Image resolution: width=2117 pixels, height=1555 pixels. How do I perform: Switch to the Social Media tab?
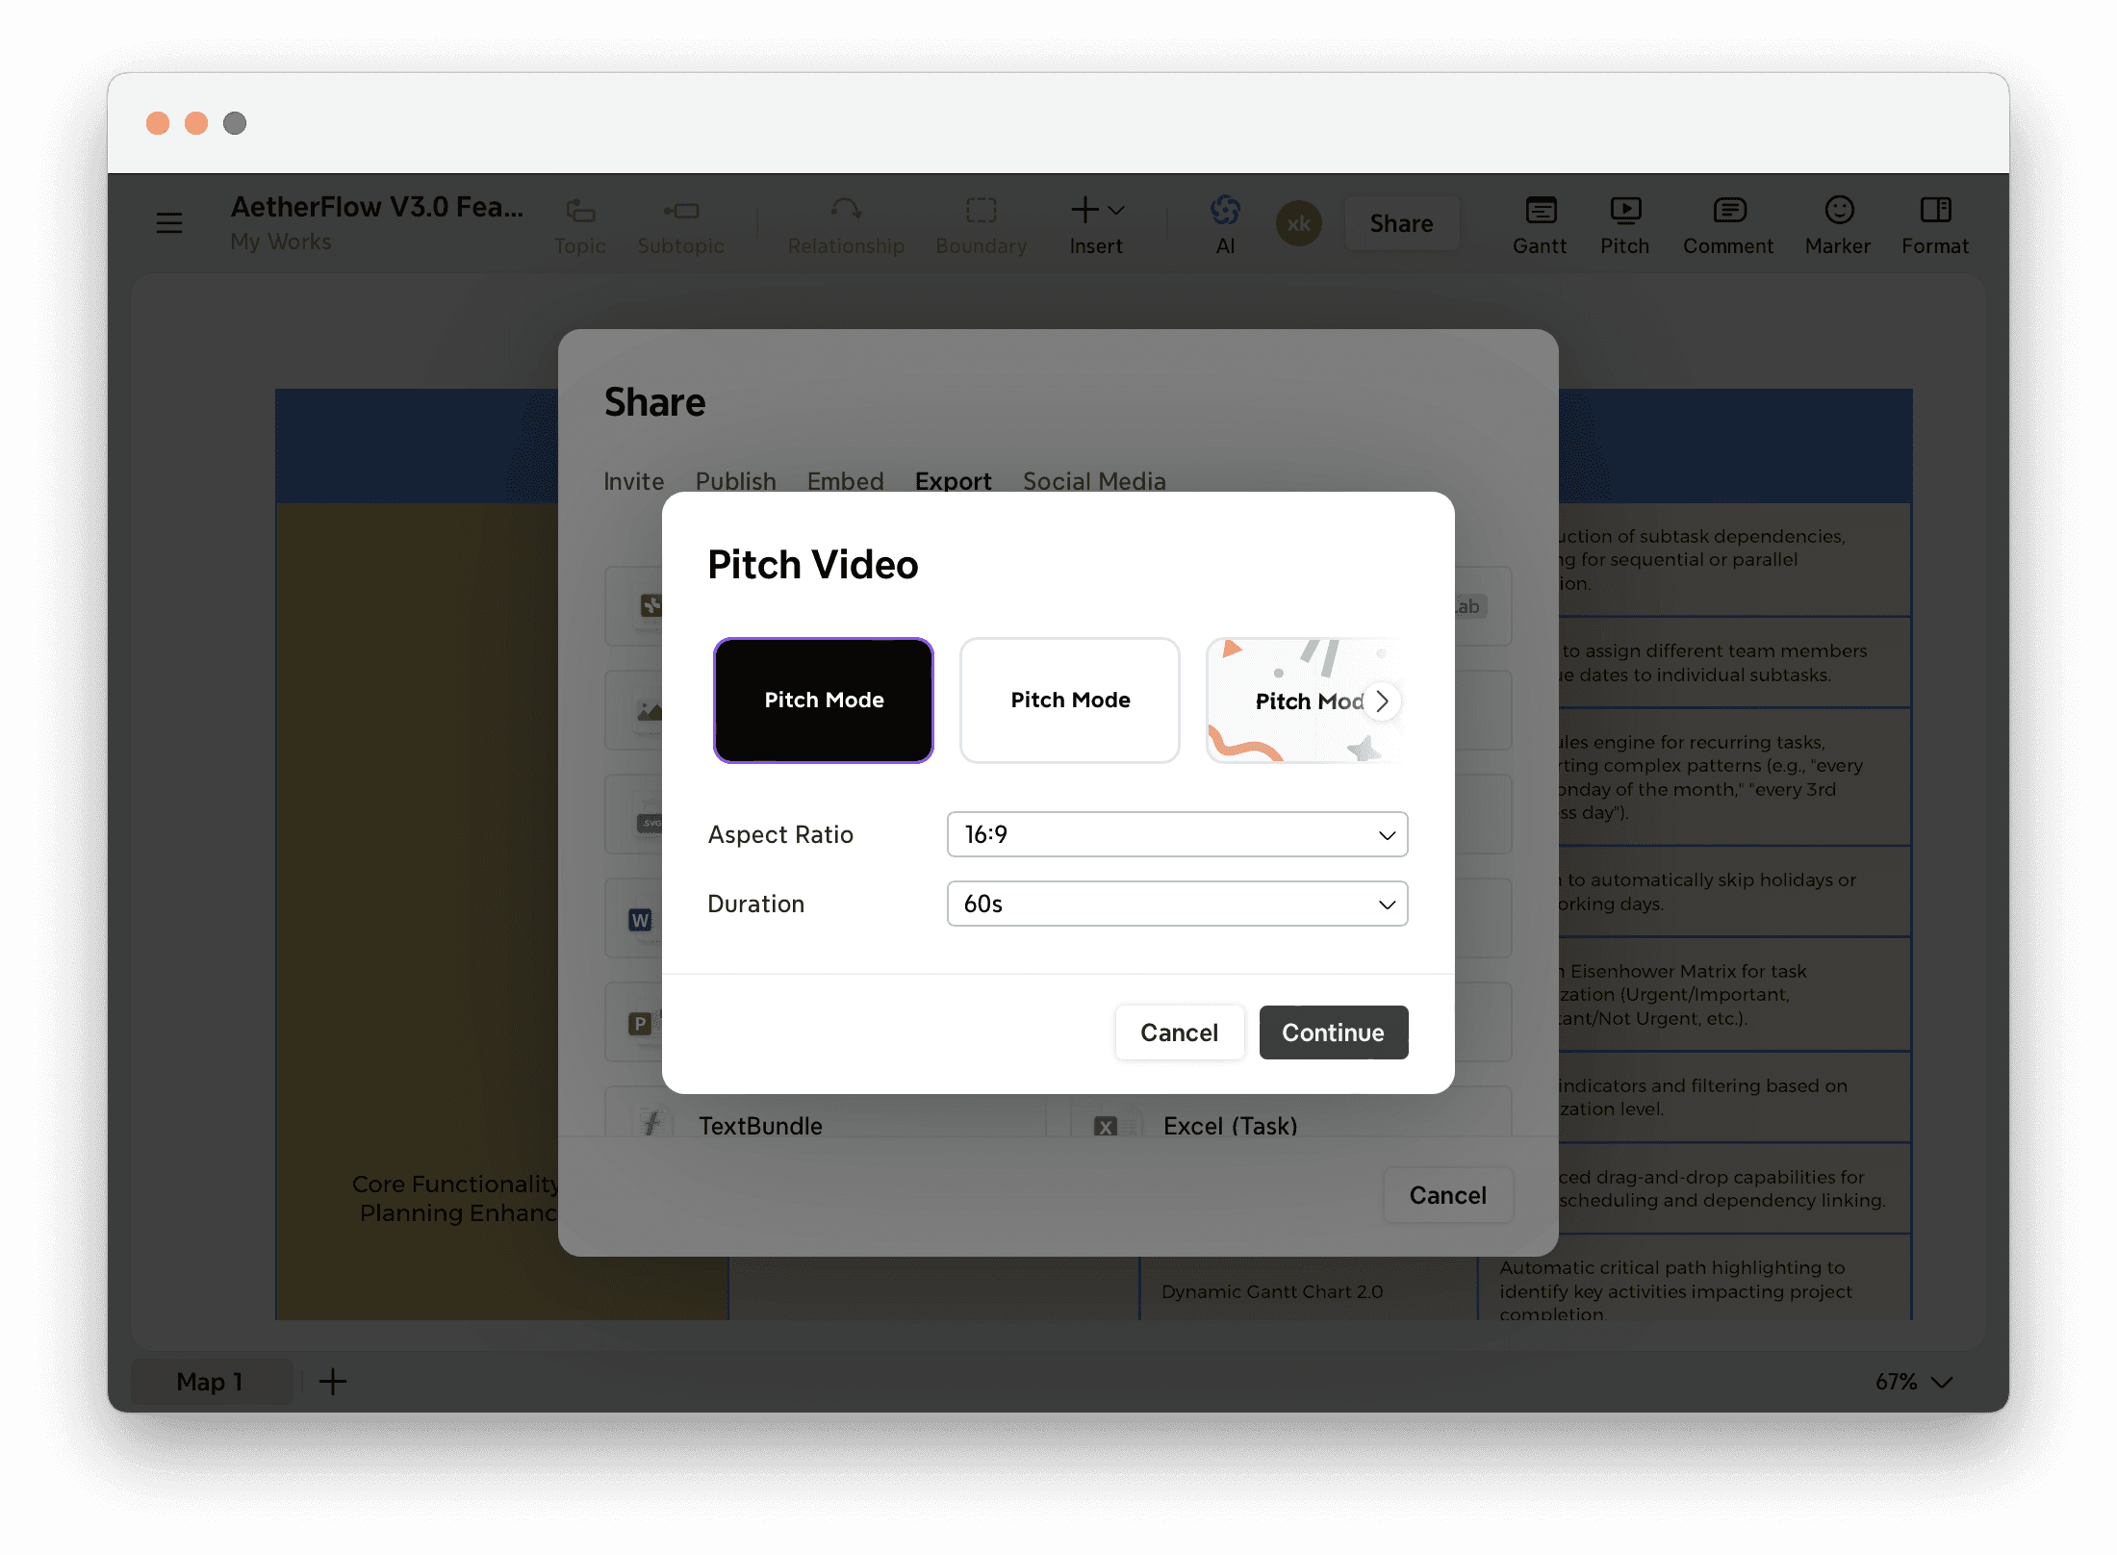click(1094, 481)
